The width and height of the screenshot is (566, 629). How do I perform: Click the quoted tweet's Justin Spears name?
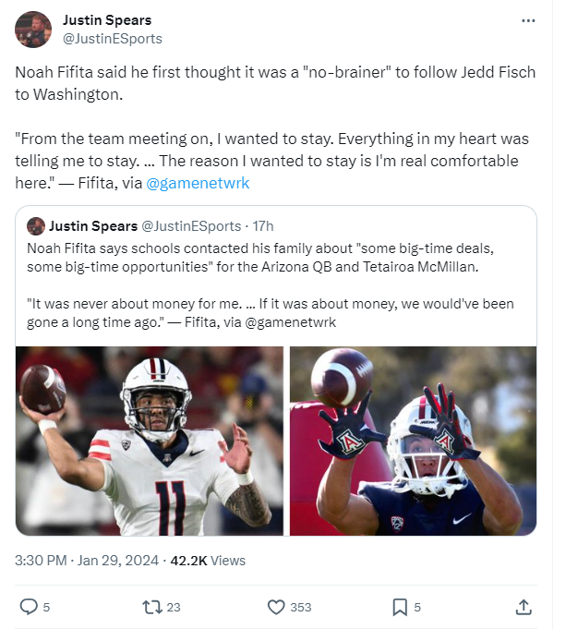click(x=93, y=226)
